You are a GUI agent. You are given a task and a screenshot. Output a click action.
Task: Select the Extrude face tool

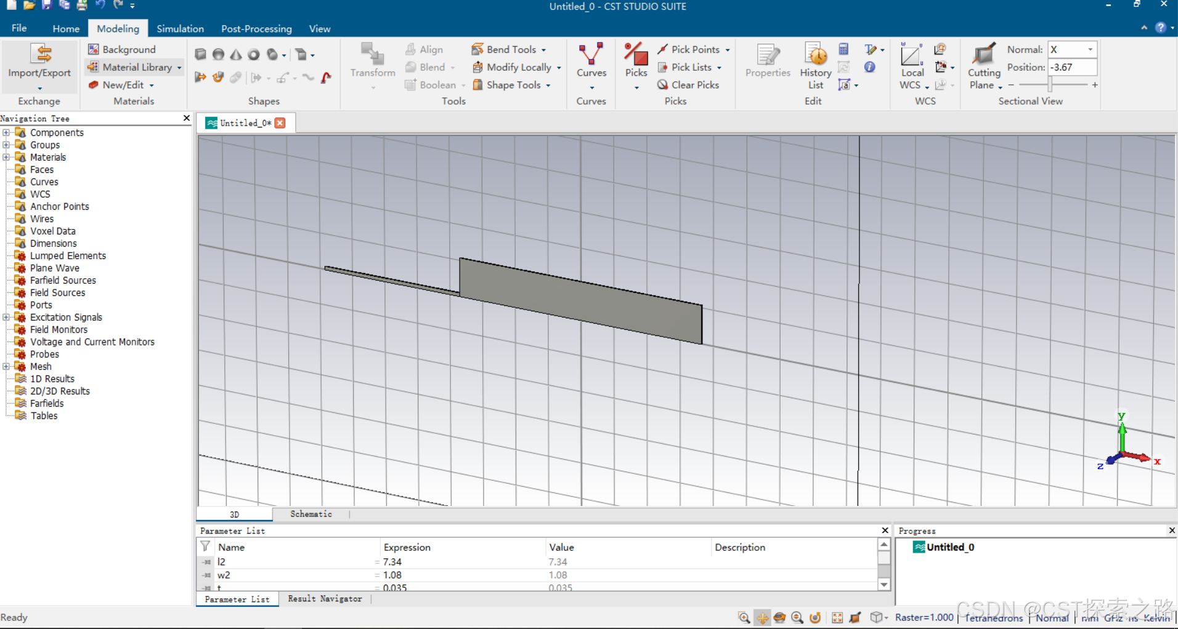click(x=200, y=78)
